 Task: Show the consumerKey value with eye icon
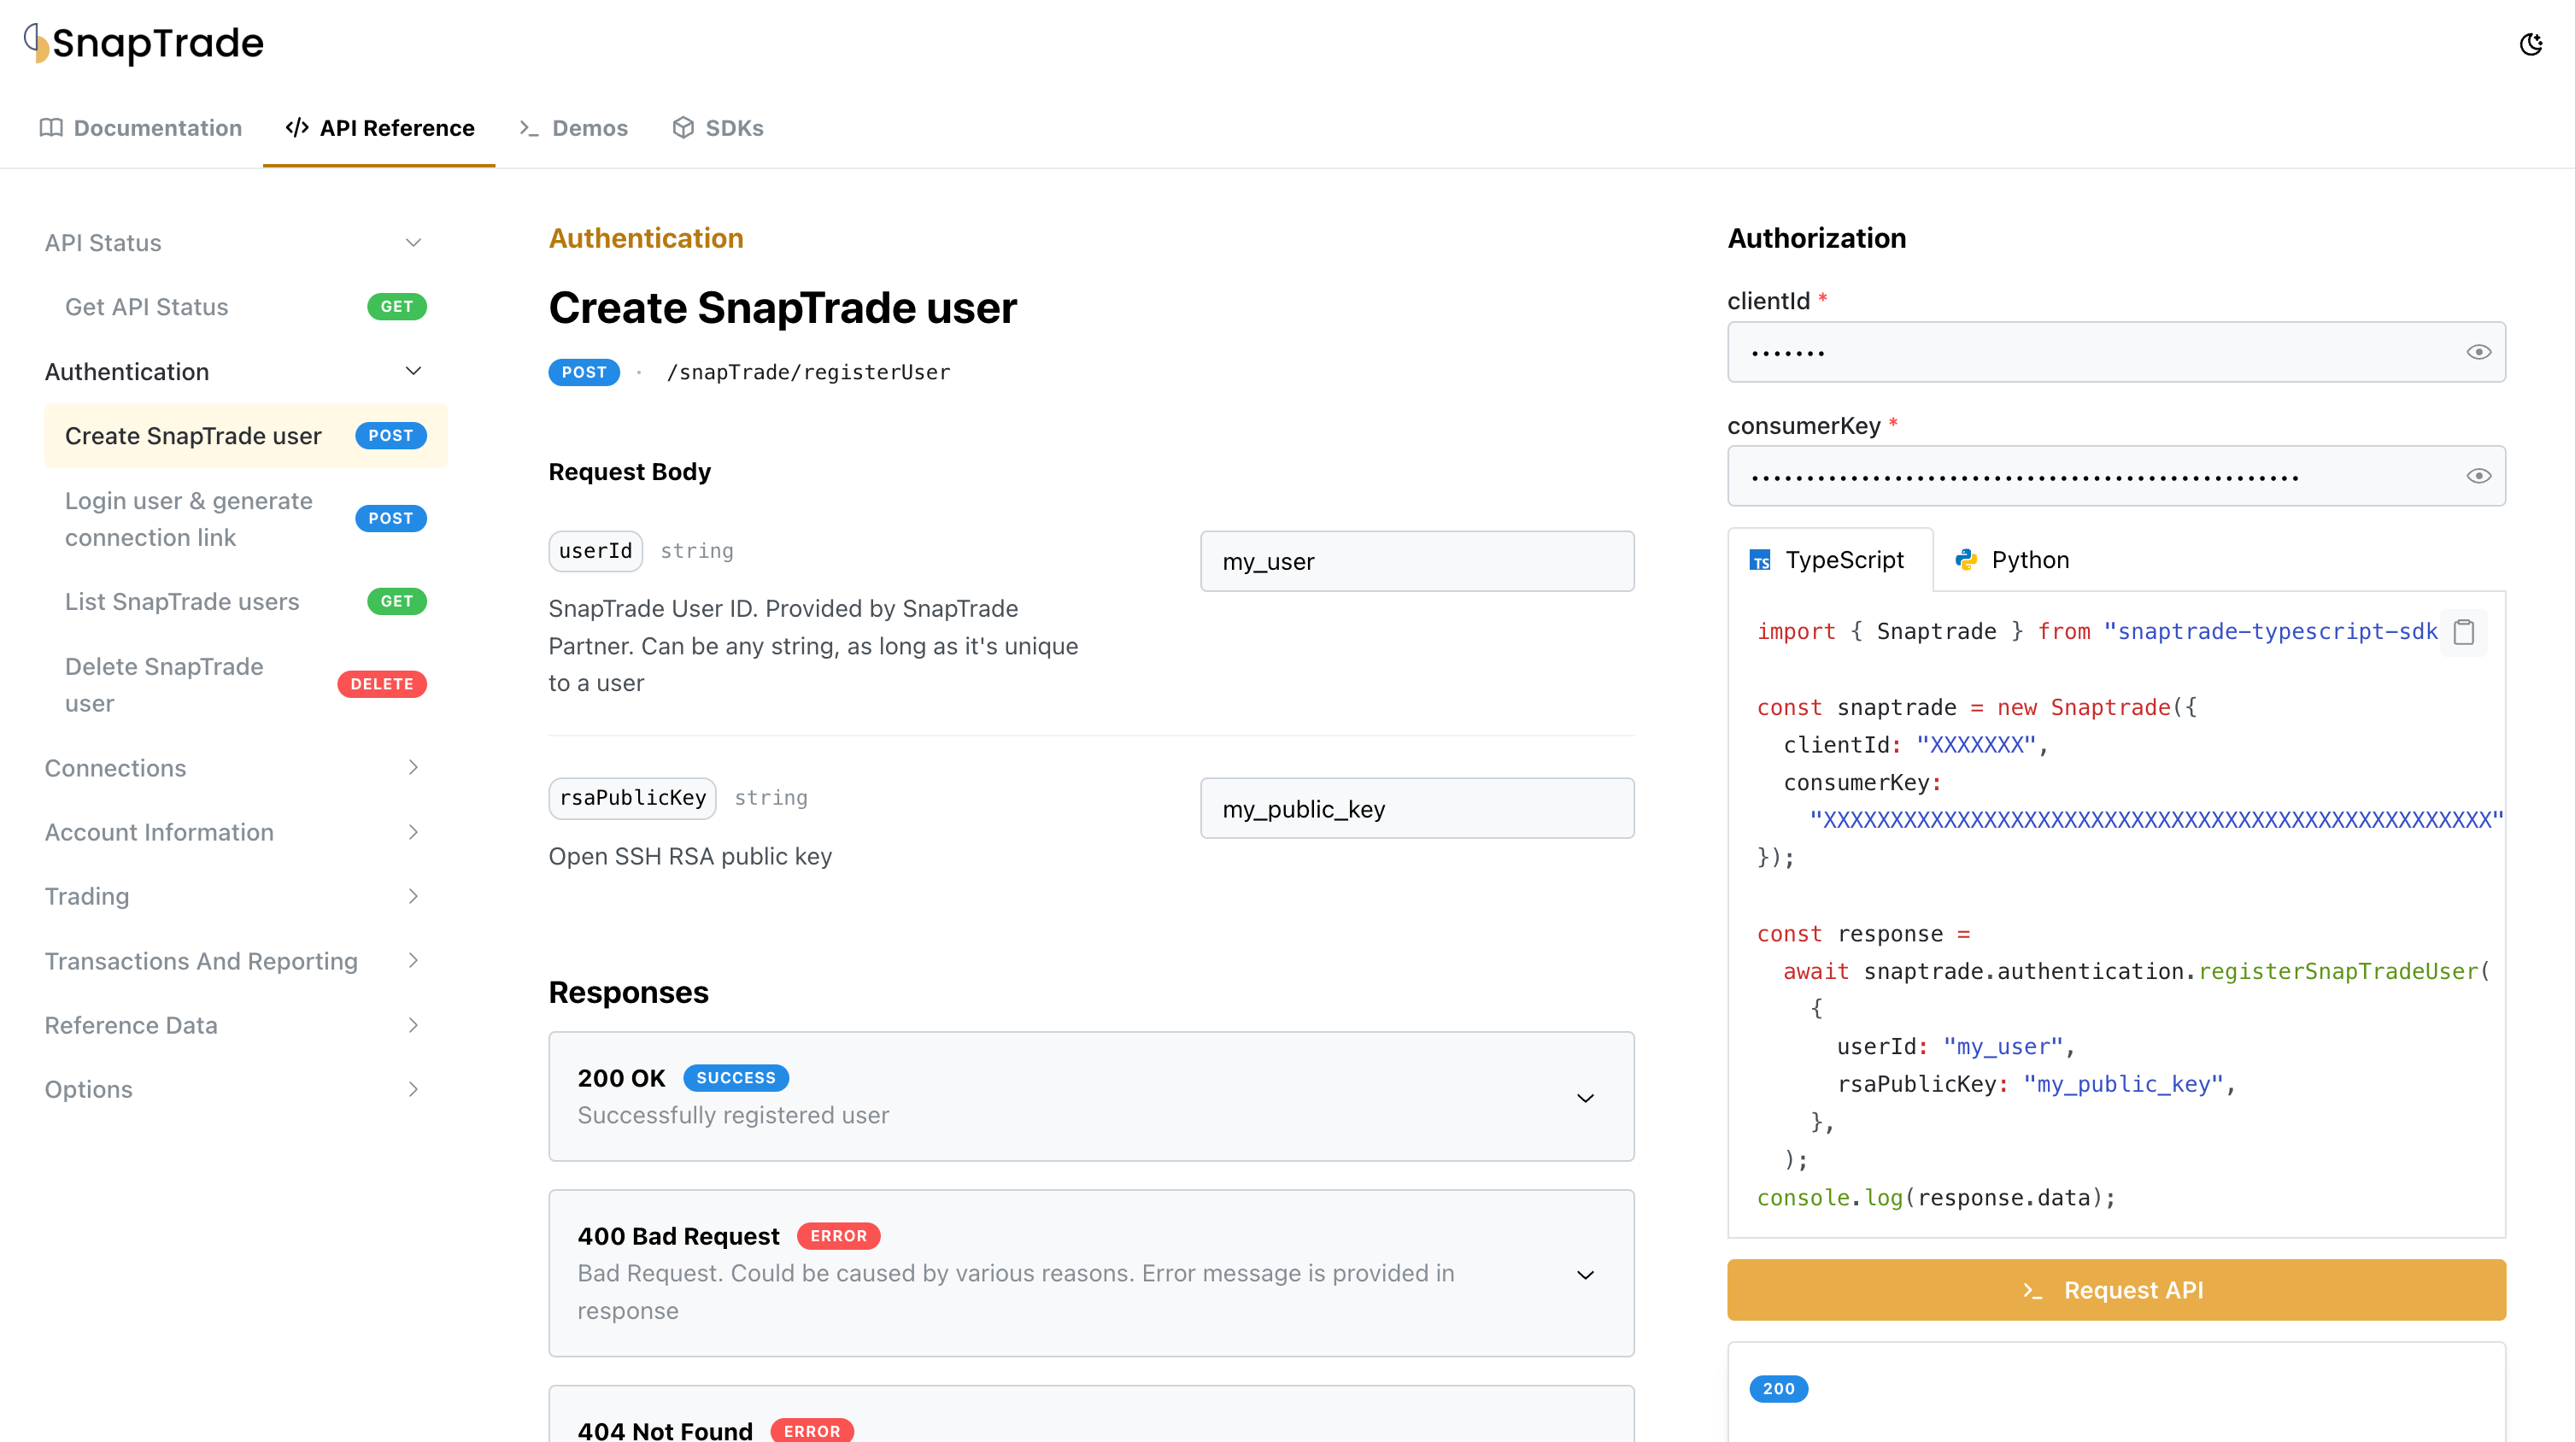[2478, 476]
